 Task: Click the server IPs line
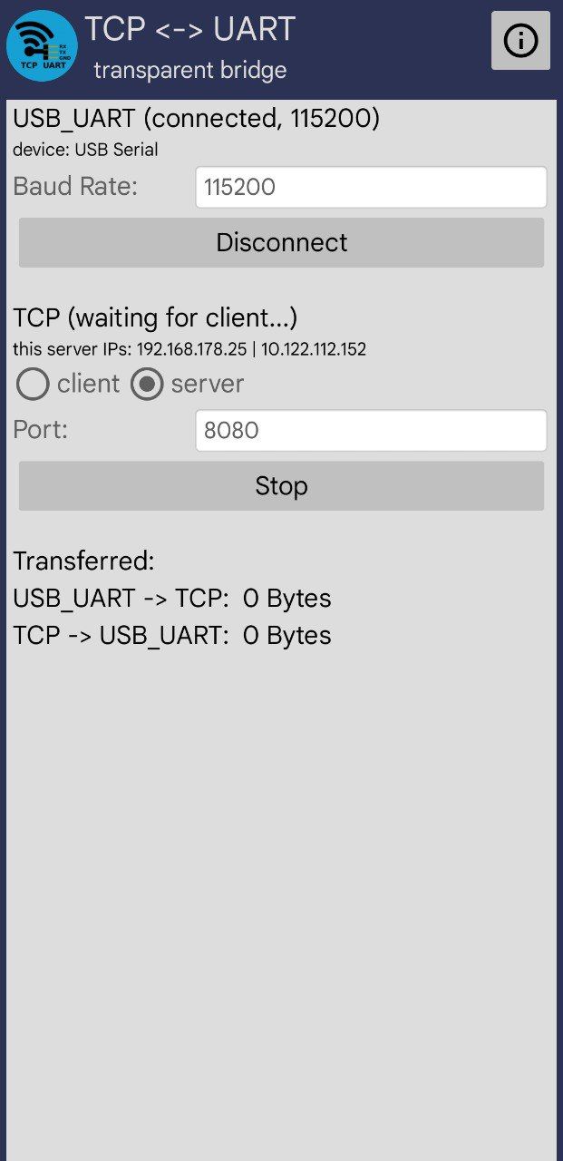(189, 349)
